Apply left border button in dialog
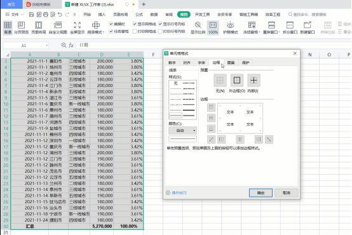Image resolution: width=352 pixels, height=235 pixels. (x=221, y=139)
